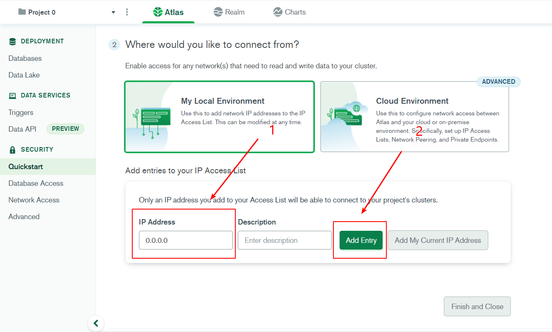This screenshot has width=552, height=332.
Task: Click the Realm icon in top bar
Action: point(218,12)
